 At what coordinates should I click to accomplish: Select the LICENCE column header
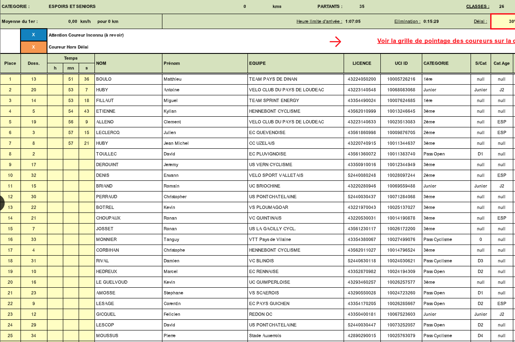pyautogui.click(x=362, y=63)
